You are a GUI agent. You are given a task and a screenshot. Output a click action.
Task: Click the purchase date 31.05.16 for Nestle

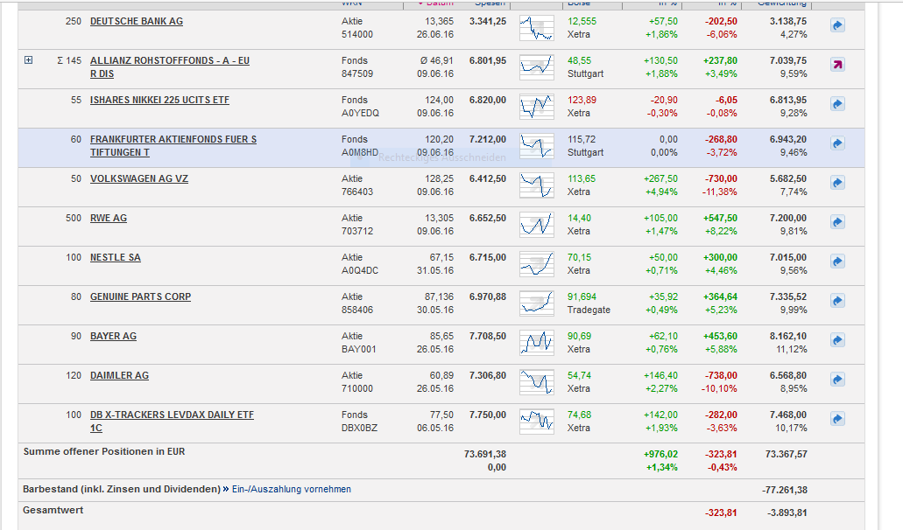435,271
